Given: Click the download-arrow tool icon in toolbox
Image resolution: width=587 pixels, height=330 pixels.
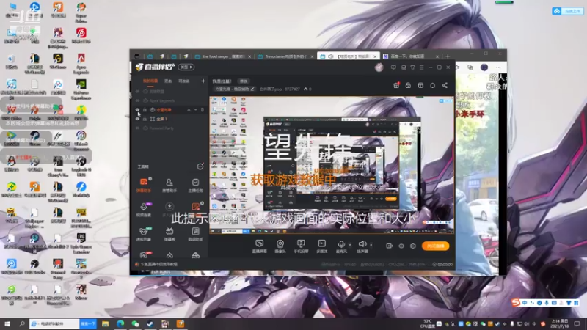Looking at the screenshot, I should 169,207.
